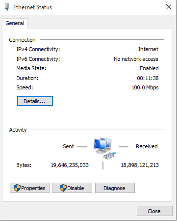This screenshot has height=221, width=177.
Task: Click the shield icon on Disable button
Action: 63,188
